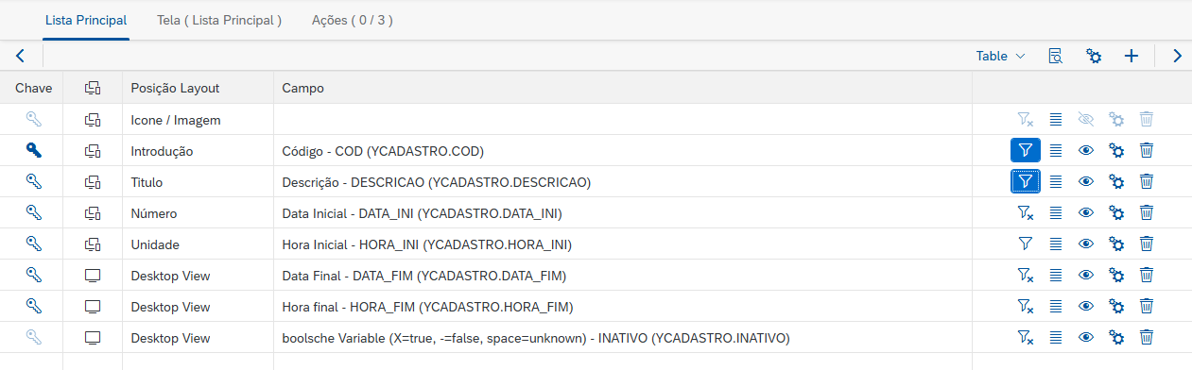Click the Data Inicial - DATA_INI field cell

pyautogui.click(x=623, y=212)
